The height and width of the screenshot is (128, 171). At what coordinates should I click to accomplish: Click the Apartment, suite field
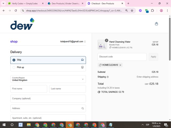(48, 118)
